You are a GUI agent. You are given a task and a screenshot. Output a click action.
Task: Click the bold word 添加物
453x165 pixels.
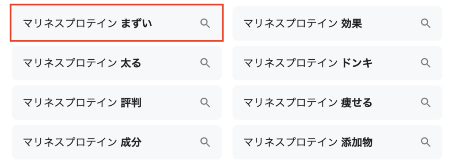click(x=357, y=142)
